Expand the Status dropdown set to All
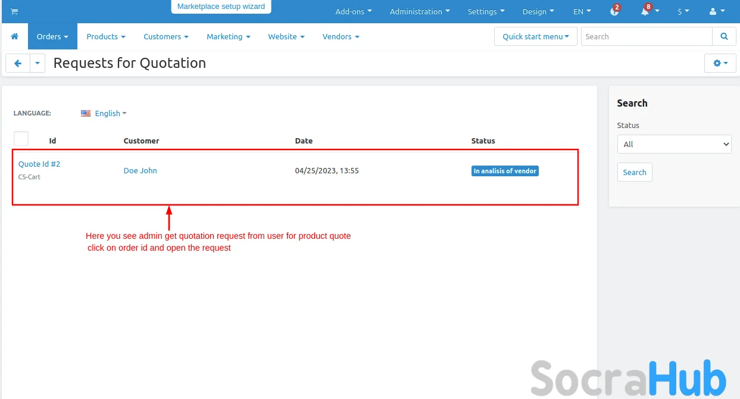740x399 pixels. [674, 144]
